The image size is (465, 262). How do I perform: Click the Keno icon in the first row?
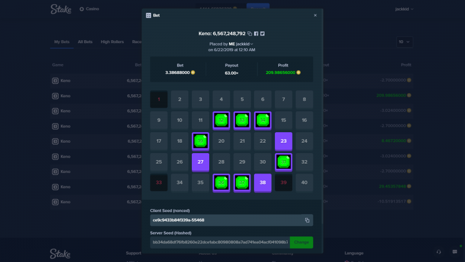tap(55, 81)
